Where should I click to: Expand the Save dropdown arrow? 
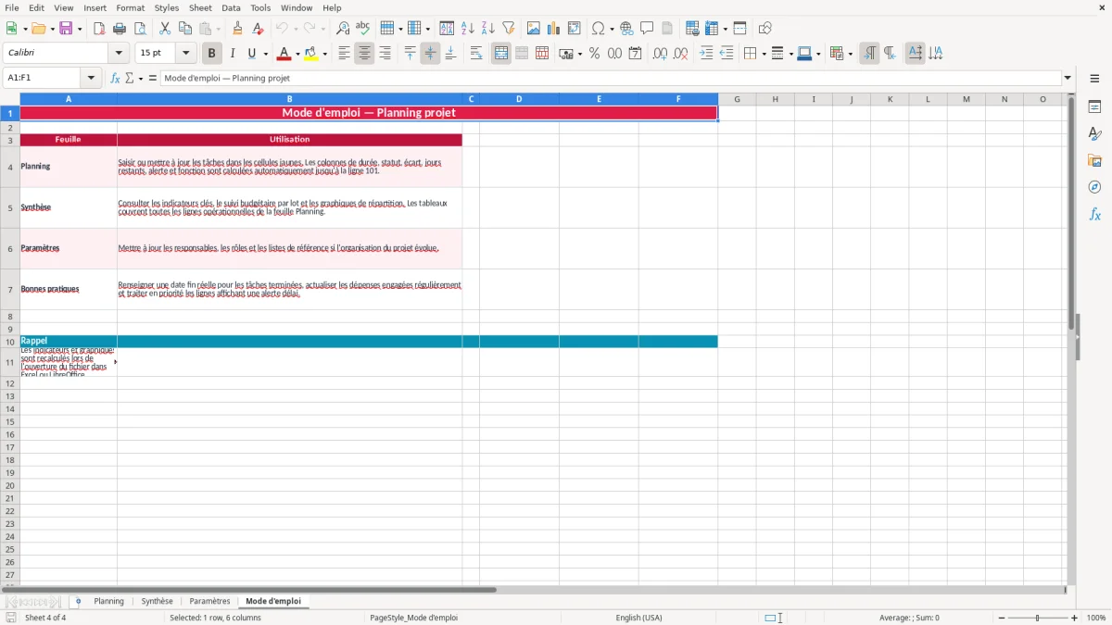coord(80,29)
